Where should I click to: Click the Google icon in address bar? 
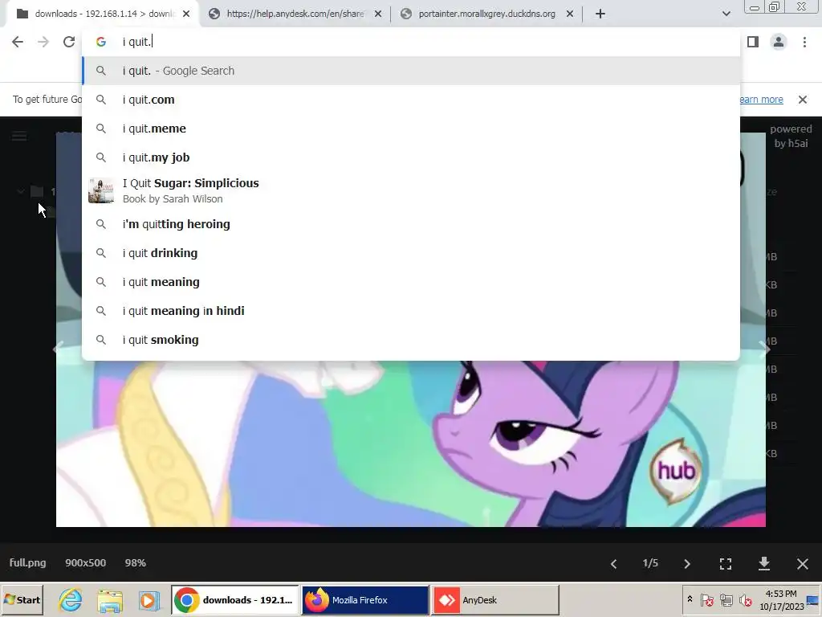coord(101,42)
